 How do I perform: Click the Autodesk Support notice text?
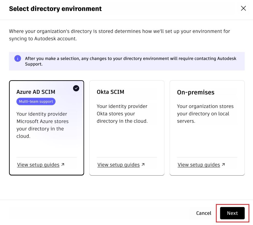pos(130,61)
